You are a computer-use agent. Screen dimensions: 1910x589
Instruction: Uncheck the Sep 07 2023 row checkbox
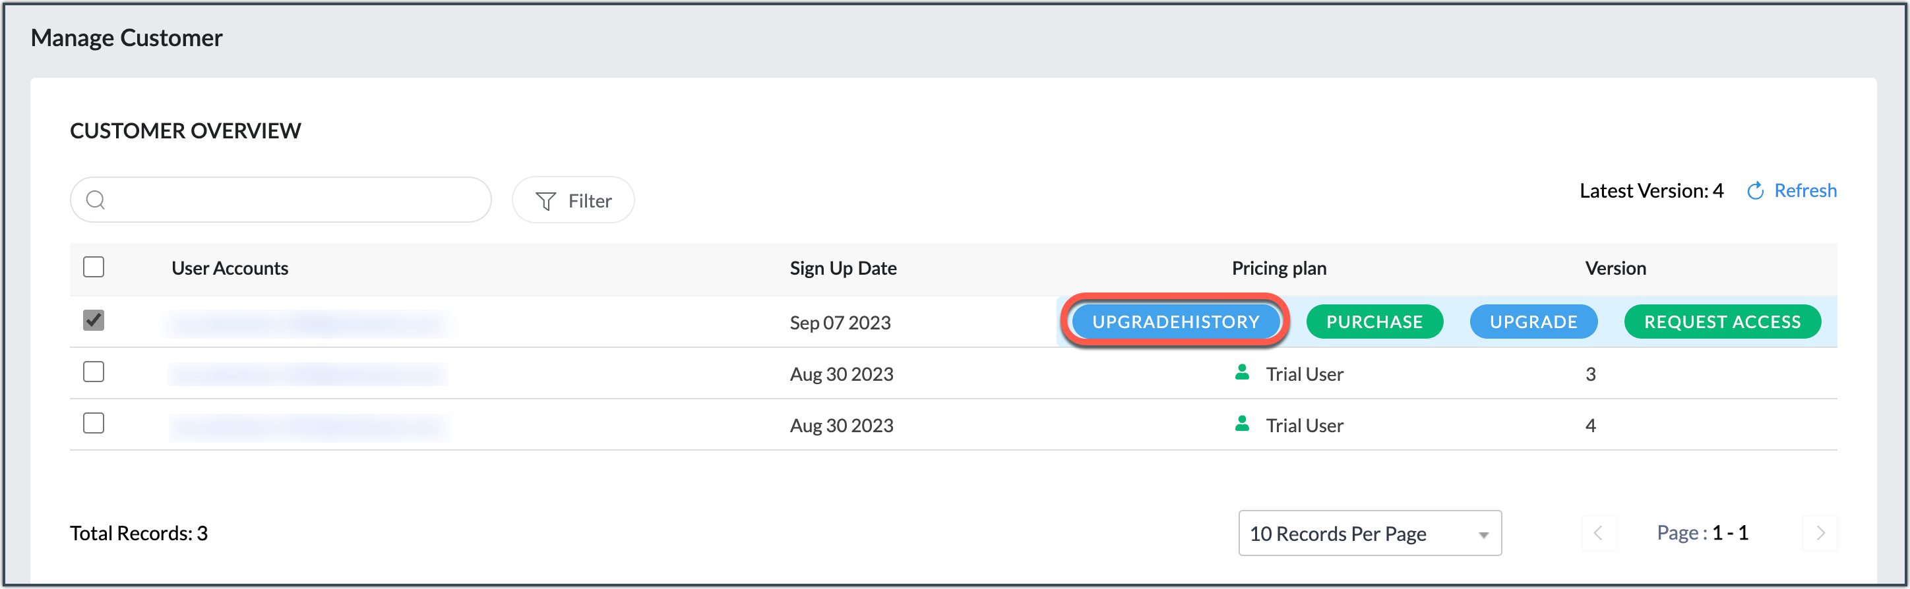pyautogui.click(x=94, y=320)
